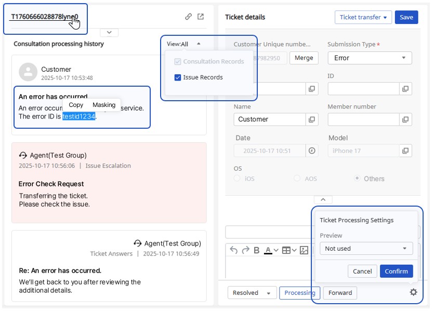Click the redo icon in the editor

[x=245, y=250]
